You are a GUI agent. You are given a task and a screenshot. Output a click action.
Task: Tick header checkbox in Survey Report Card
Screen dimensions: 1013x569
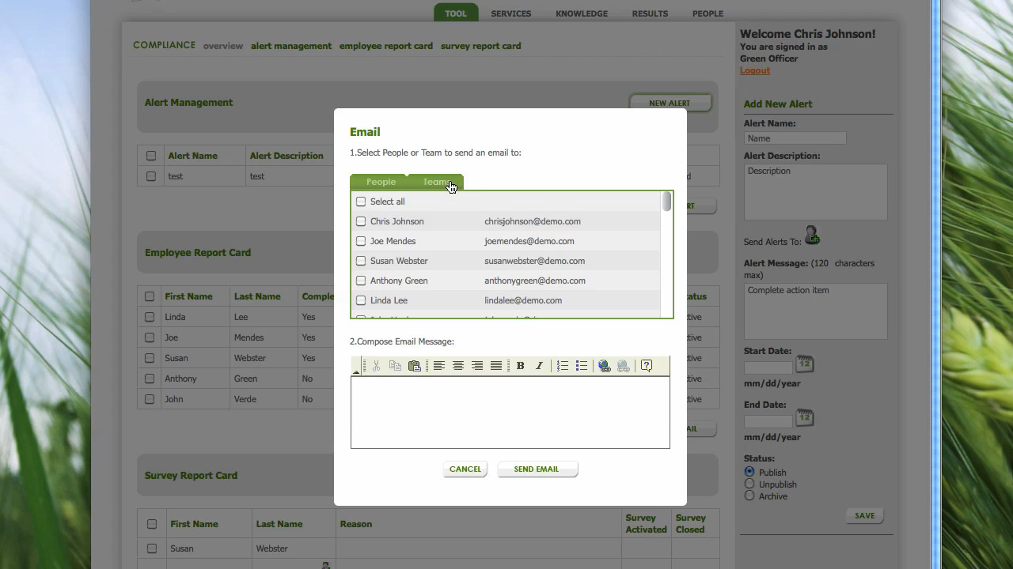click(x=152, y=524)
